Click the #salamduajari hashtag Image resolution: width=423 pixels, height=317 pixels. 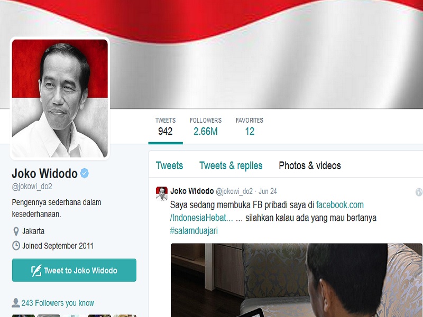194,231
